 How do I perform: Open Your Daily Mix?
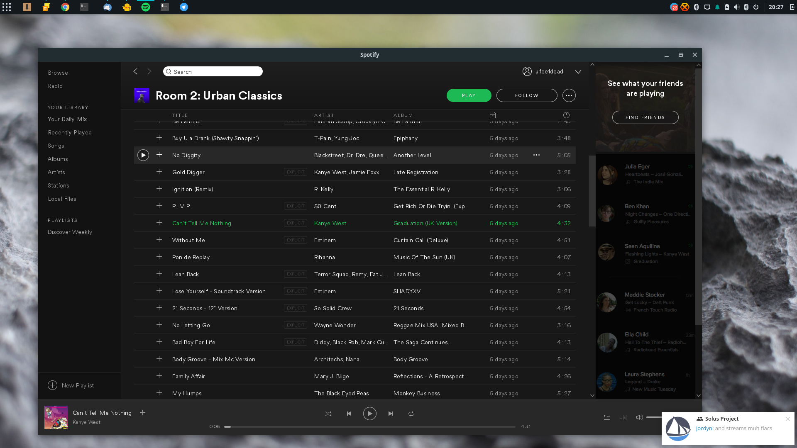pyautogui.click(x=67, y=119)
